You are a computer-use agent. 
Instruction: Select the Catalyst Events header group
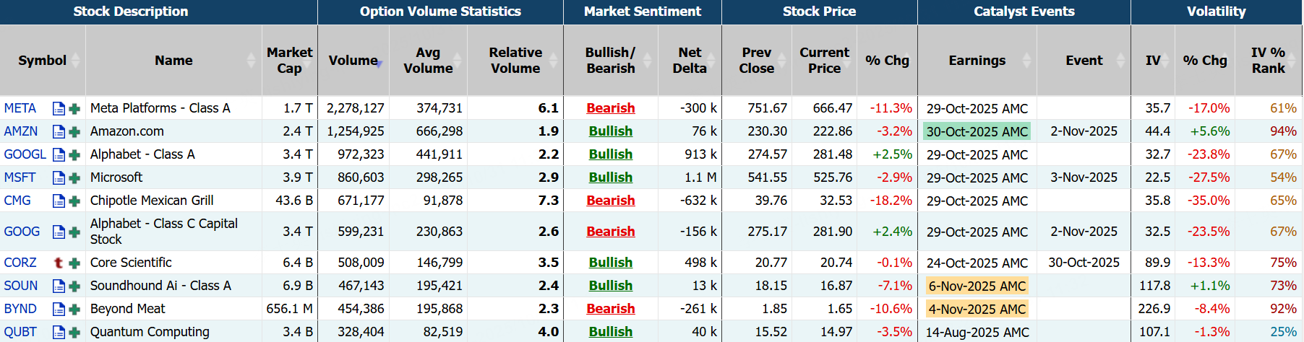[x=1024, y=12]
